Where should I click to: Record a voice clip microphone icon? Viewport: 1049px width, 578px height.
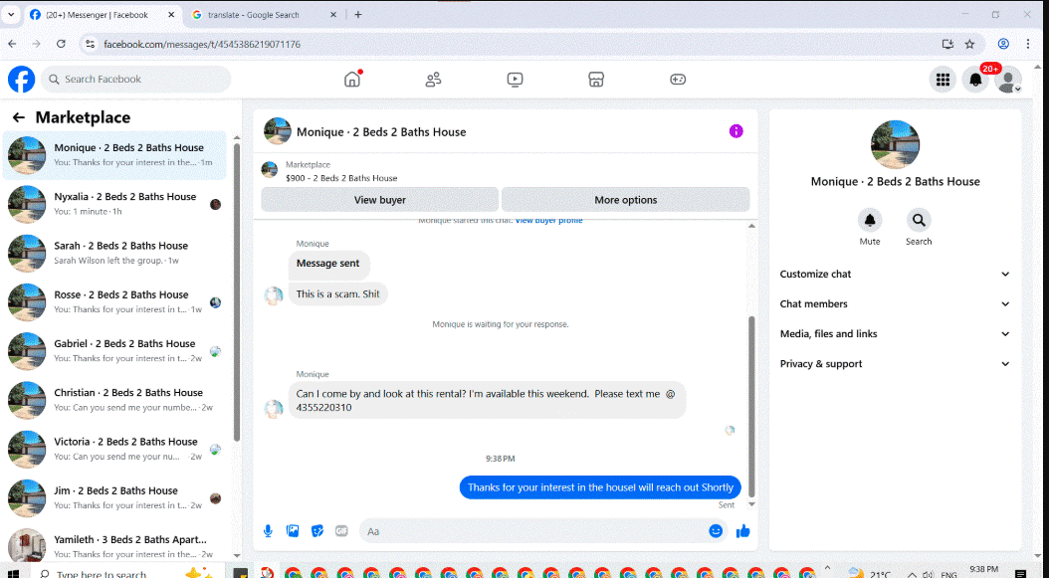click(x=268, y=531)
